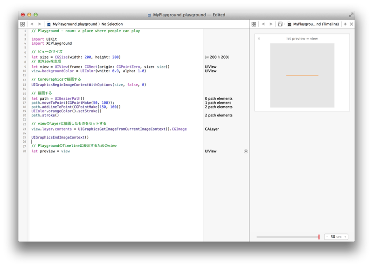Click the window title MyPlayground.playground — Edited
The height and width of the screenshot is (267, 373).
189,15
